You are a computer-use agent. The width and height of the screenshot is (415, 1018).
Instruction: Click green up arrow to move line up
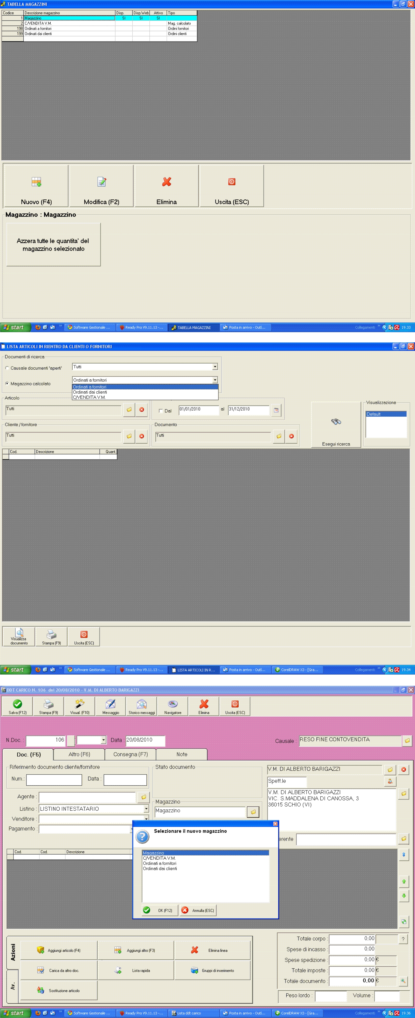tap(404, 881)
